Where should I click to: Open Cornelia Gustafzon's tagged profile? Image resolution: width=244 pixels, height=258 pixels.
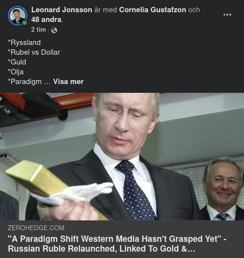click(152, 10)
